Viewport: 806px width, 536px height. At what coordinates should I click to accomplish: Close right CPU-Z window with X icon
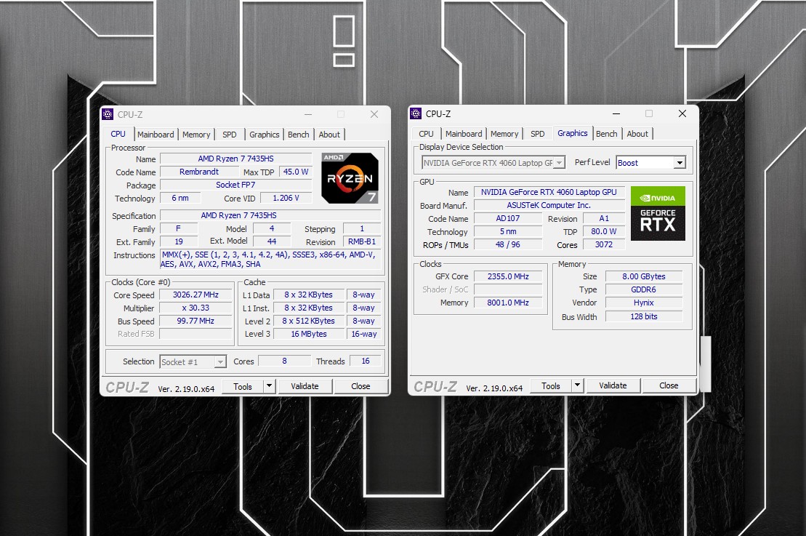click(682, 113)
